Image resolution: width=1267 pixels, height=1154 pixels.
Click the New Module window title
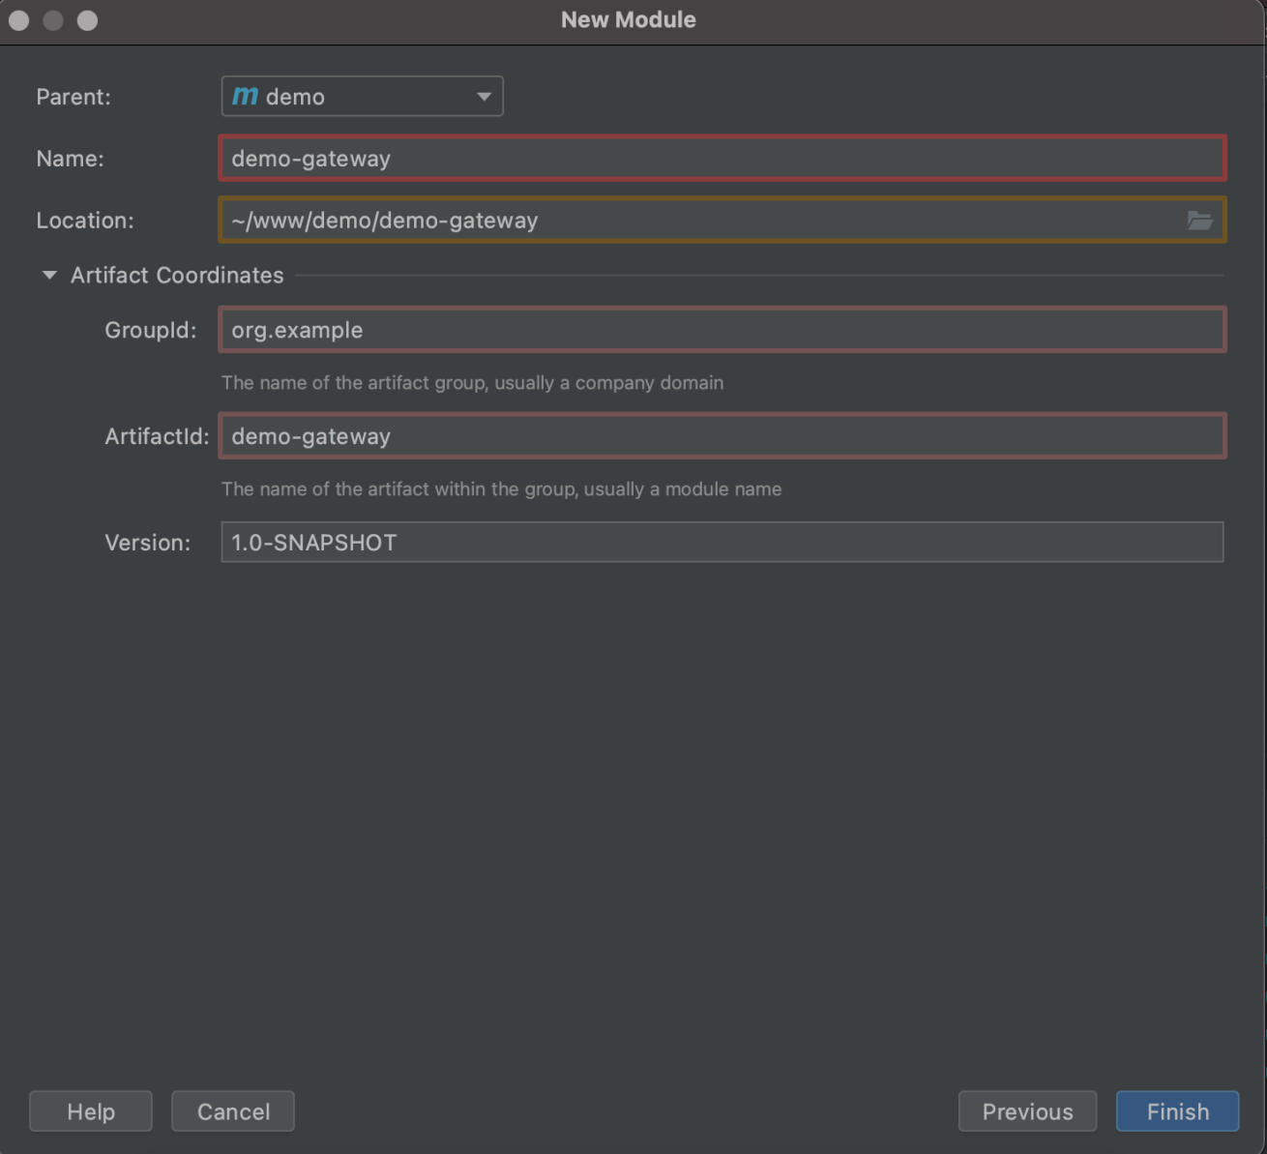629,20
